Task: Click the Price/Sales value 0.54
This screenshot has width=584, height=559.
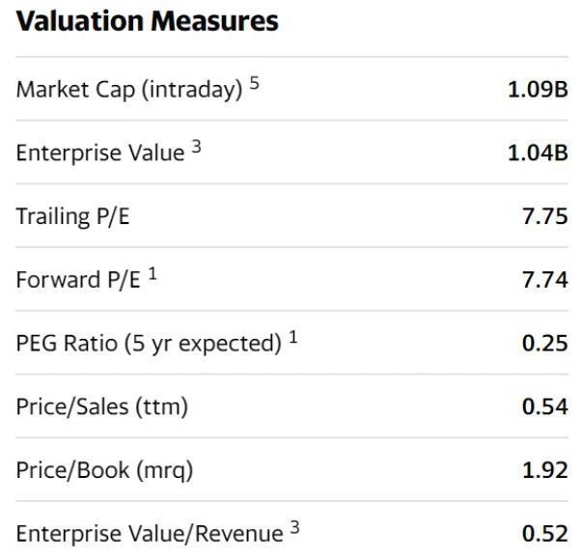Action: click(x=544, y=406)
